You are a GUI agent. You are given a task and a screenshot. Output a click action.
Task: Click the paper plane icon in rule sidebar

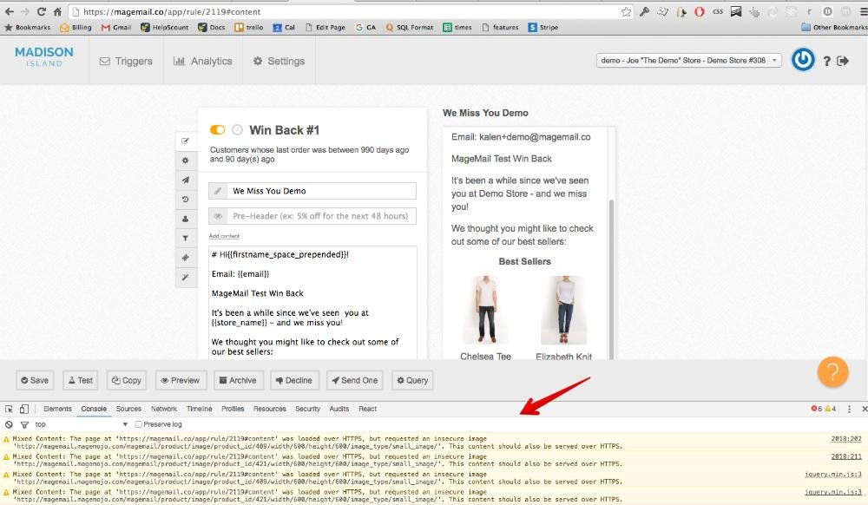pos(185,180)
